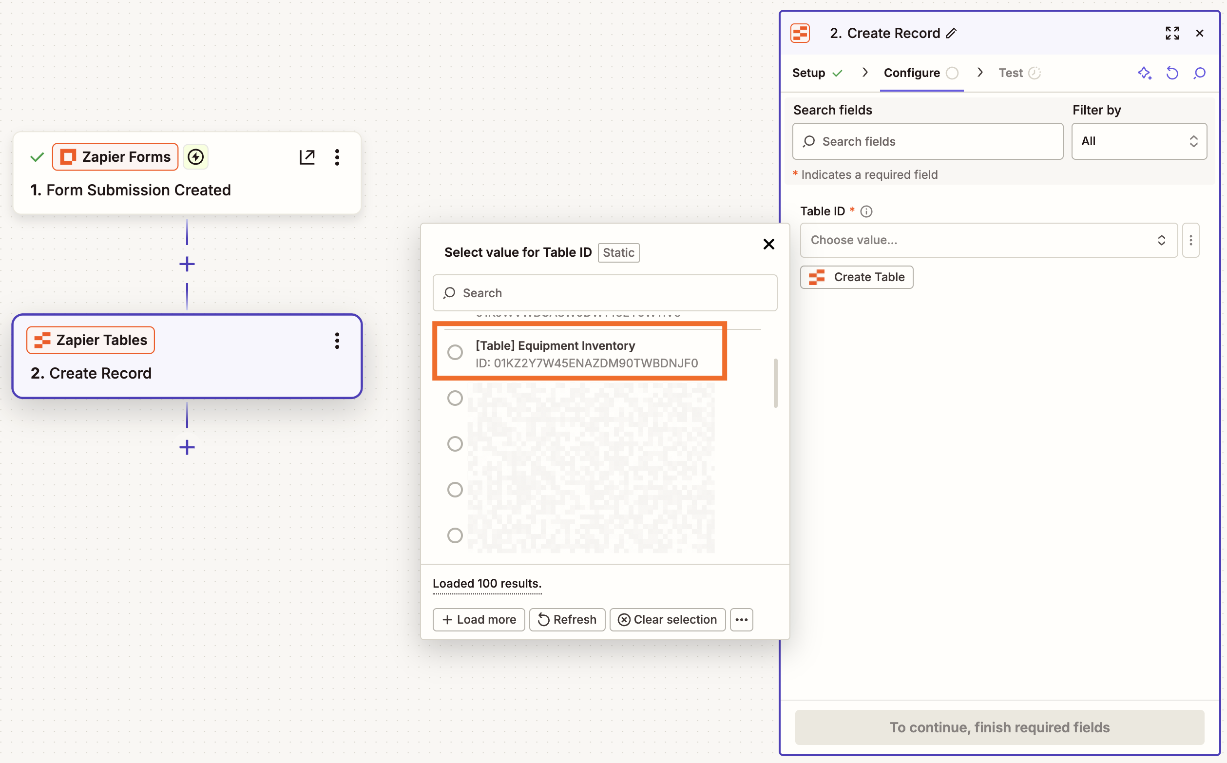Add a step after Create Record

[x=187, y=447]
